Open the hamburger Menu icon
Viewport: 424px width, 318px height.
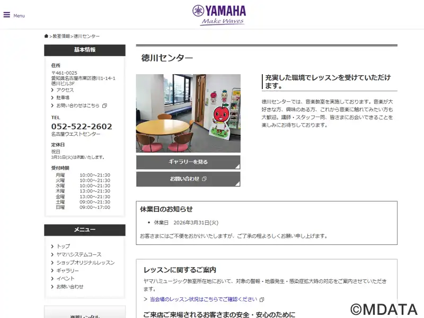click(x=7, y=15)
